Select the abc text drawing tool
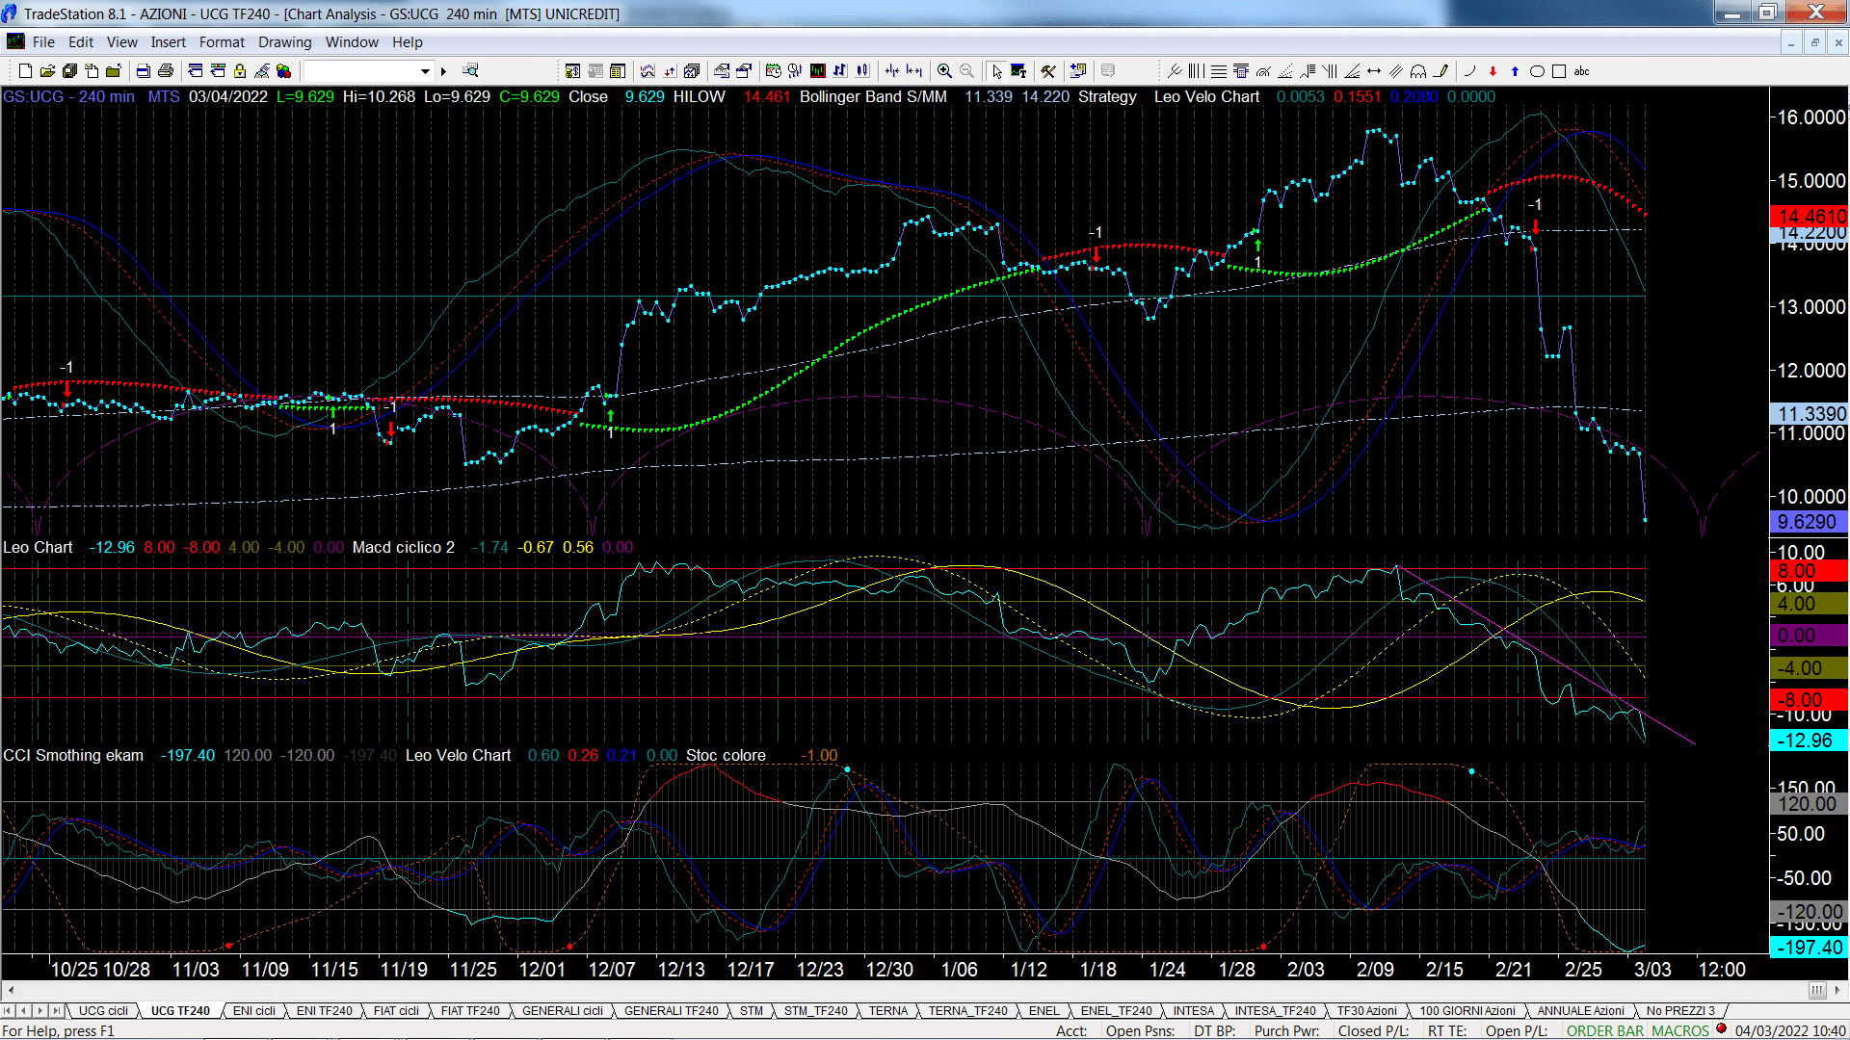Image resolution: width=1850 pixels, height=1040 pixels. click(1582, 70)
